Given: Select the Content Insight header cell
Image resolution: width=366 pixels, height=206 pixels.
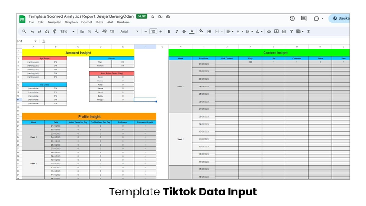Looking at the screenshot, I should tap(259, 53).
